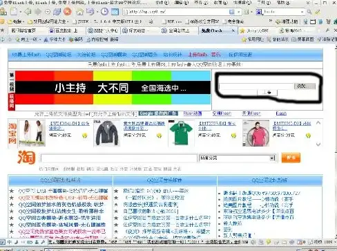Click the 上传 upload button

pyautogui.click(x=267, y=93)
